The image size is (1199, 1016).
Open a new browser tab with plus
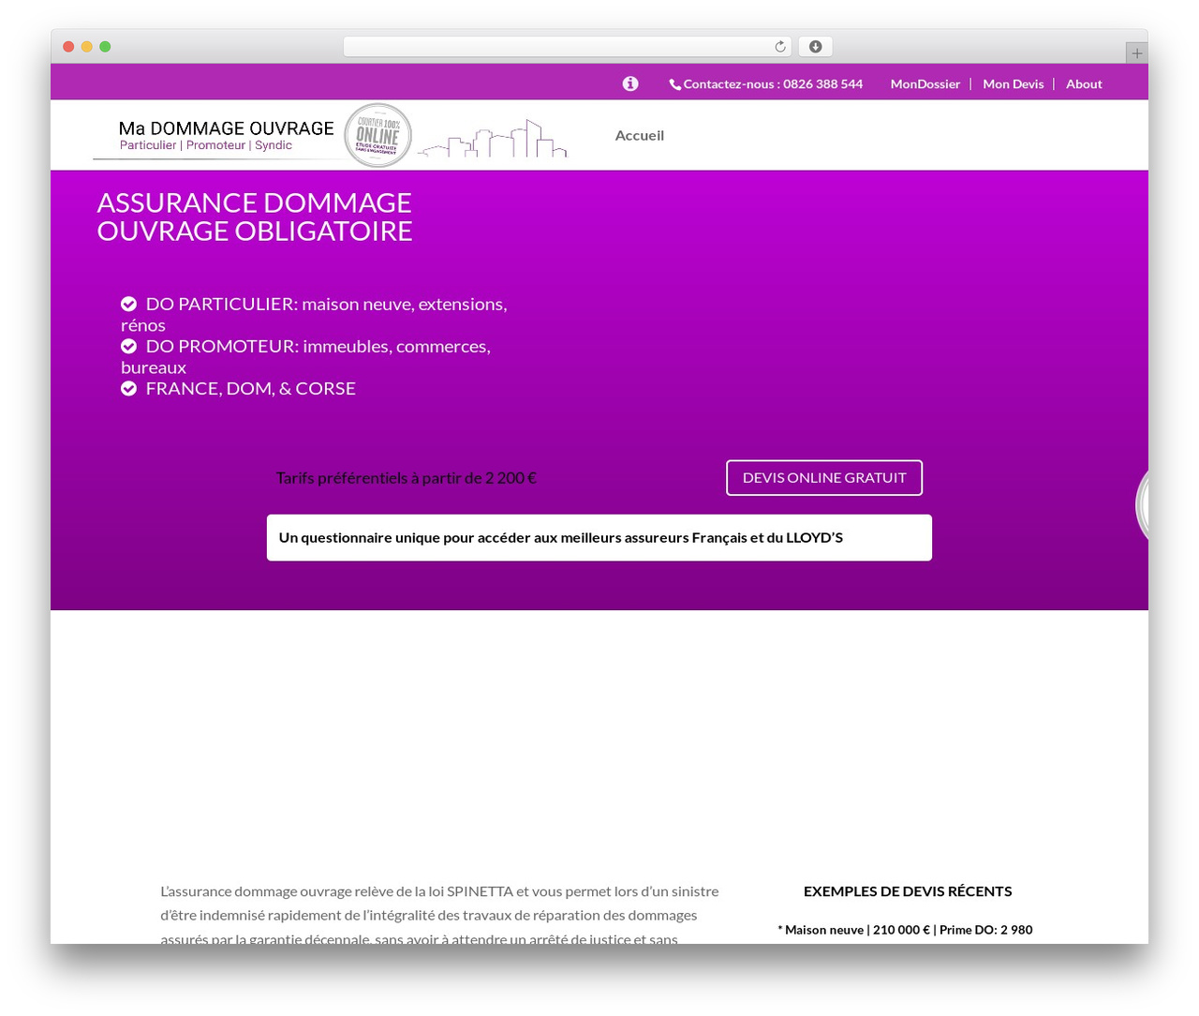[1136, 53]
